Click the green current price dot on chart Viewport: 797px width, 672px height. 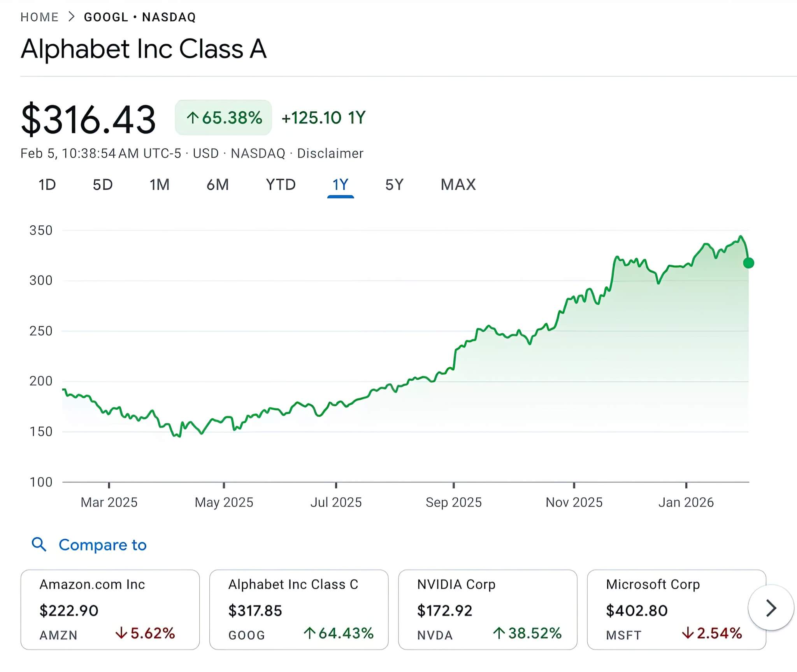coord(748,263)
